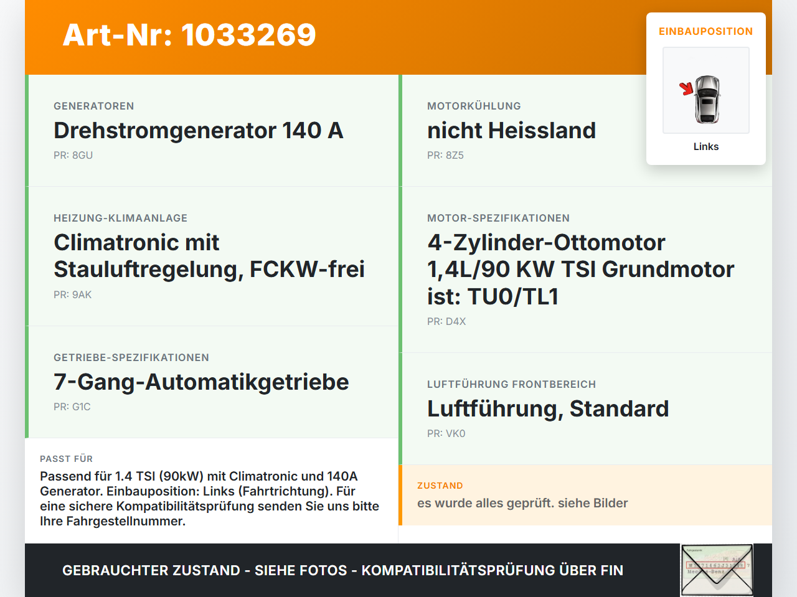Click the PR: G1C code
Image resolution: width=797 pixels, height=597 pixels.
tap(72, 407)
